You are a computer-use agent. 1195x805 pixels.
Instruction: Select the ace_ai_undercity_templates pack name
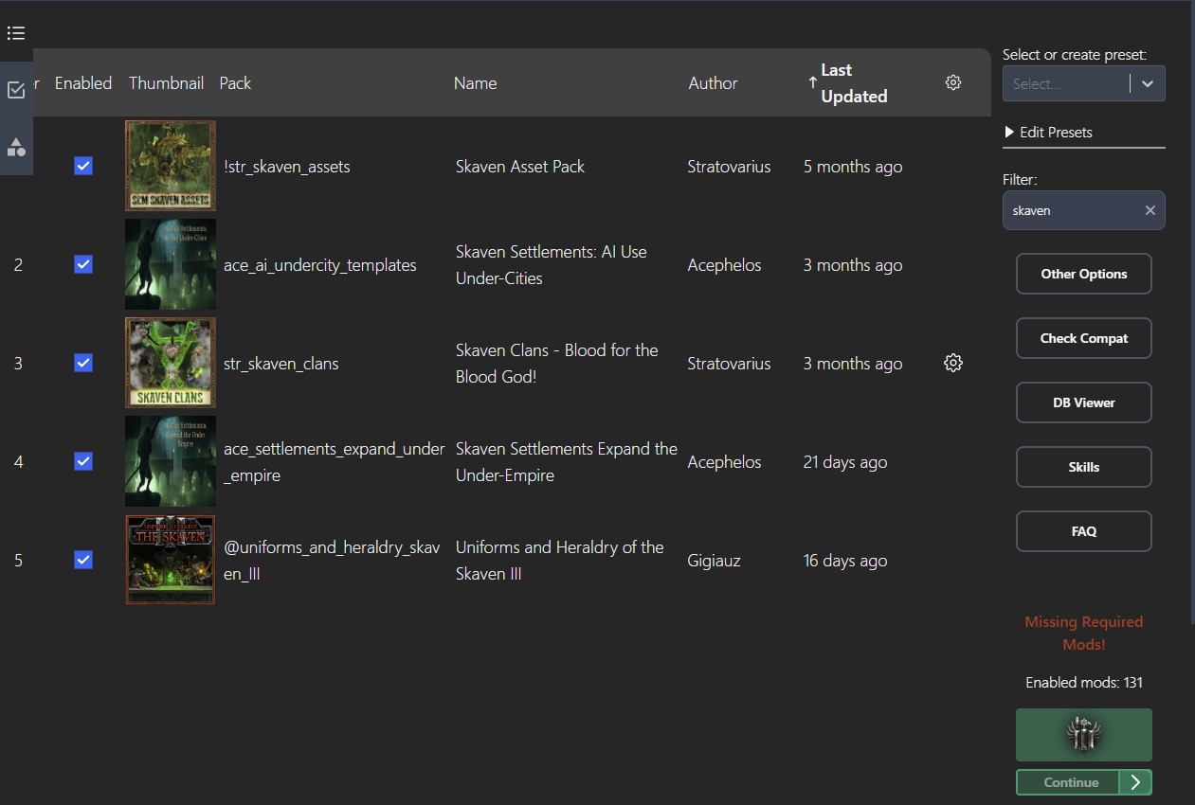point(320,265)
